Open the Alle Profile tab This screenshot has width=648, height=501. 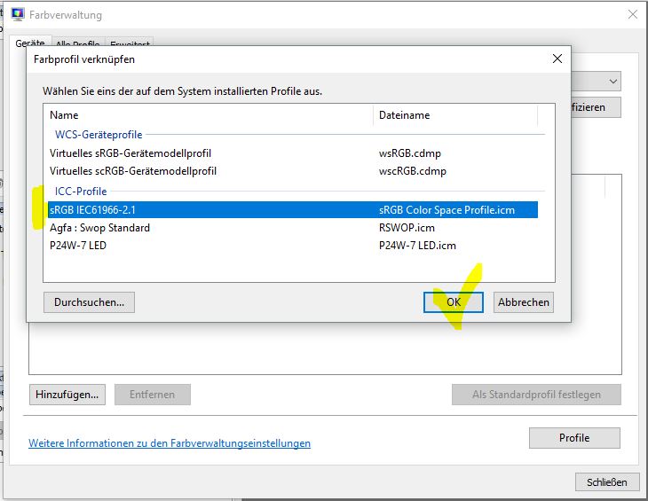pyautogui.click(x=77, y=43)
